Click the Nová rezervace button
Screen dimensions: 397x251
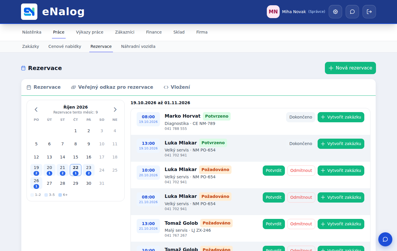(x=350, y=68)
